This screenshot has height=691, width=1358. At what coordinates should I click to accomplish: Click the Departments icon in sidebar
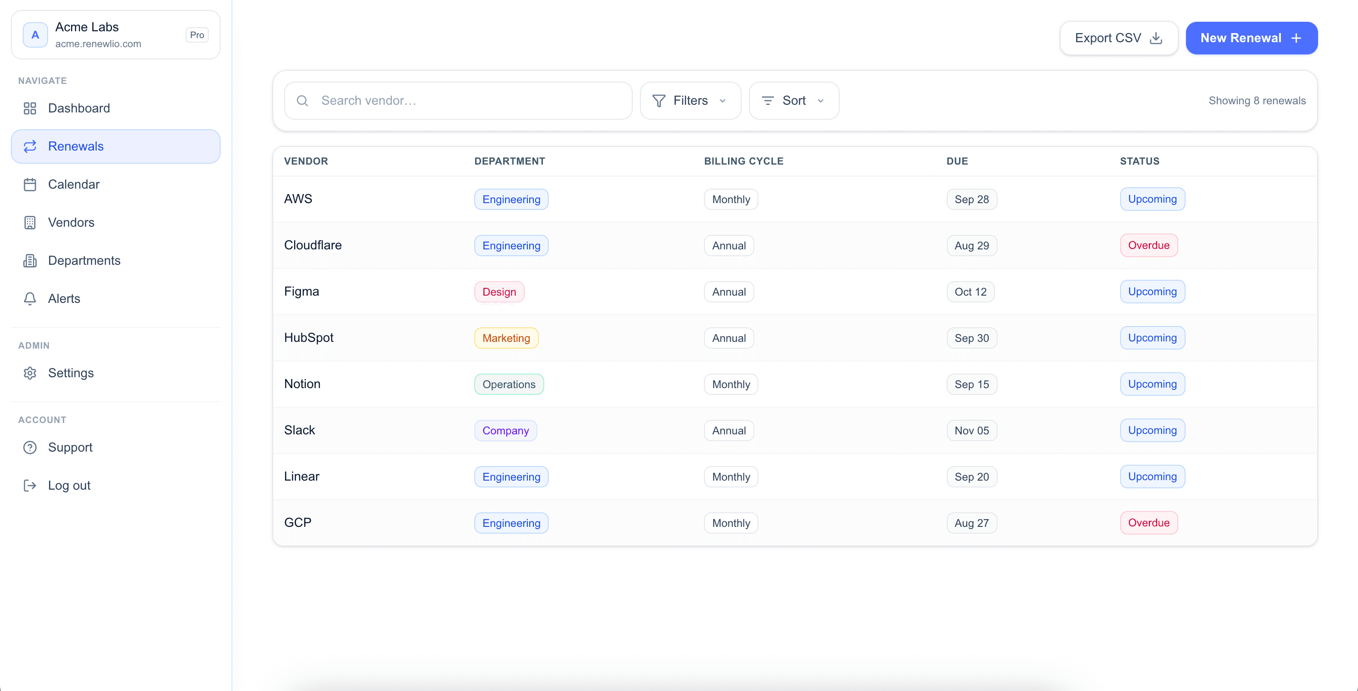(30, 261)
